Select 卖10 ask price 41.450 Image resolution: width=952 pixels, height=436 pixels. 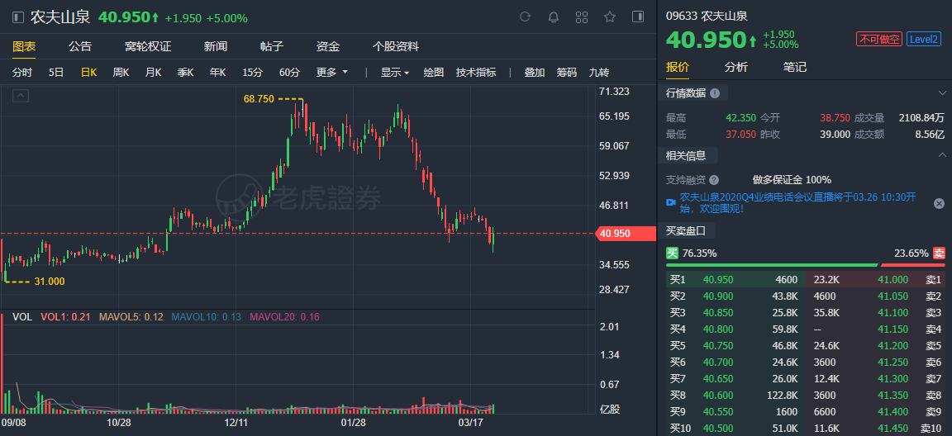(x=893, y=428)
